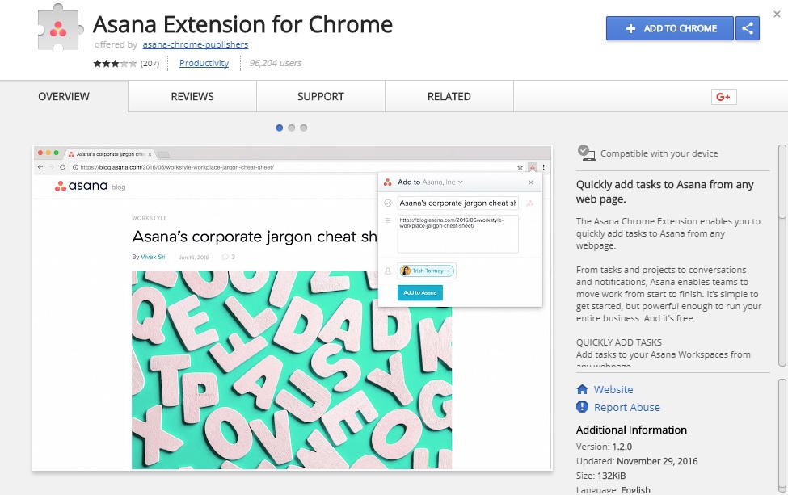Close the extension overlay with the X
Screen dimensions: 788x495
click(777, 14)
